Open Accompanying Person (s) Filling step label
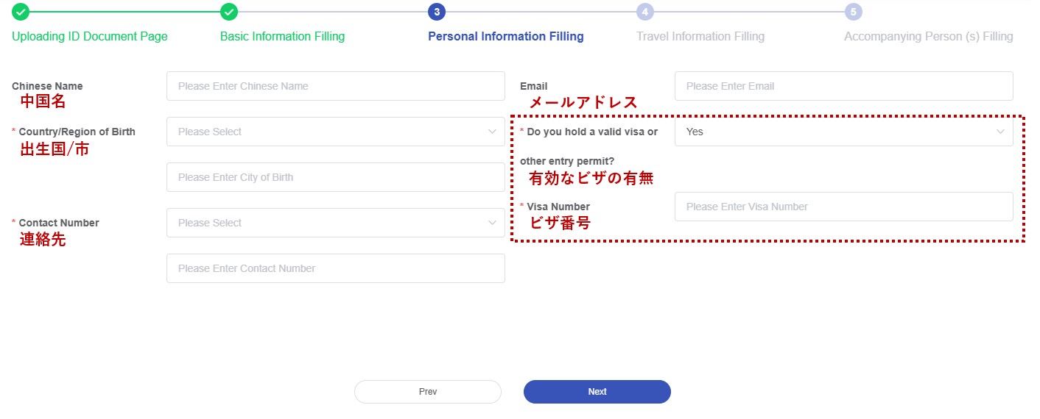1040x419 pixels. (928, 36)
